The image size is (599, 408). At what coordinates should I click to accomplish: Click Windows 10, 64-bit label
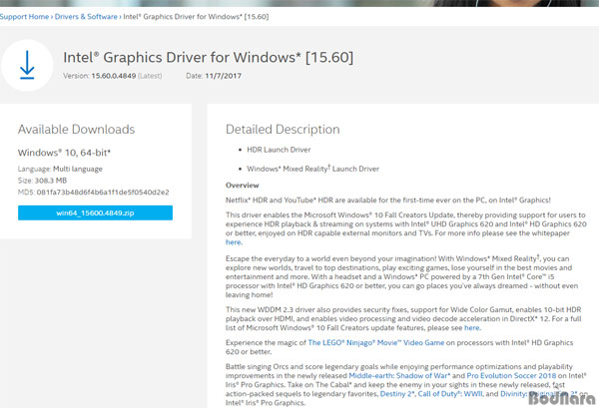(64, 153)
